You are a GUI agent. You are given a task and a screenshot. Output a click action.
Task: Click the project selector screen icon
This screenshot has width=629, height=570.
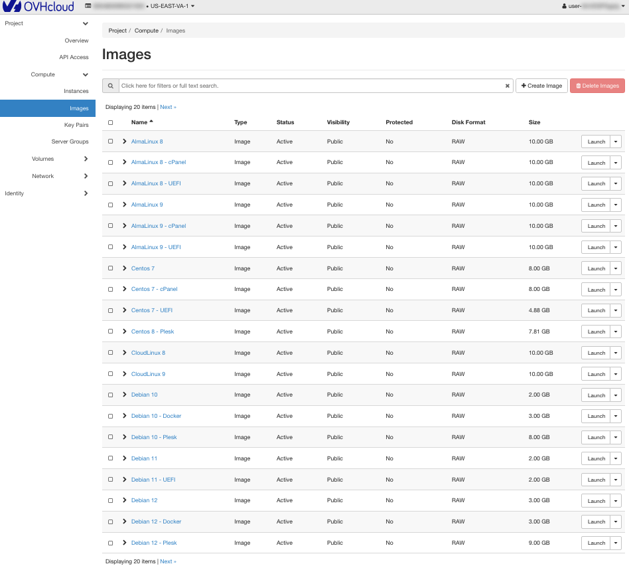point(88,6)
